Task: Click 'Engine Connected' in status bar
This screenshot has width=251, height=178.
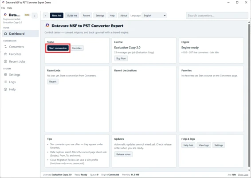Action: point(110,174)
